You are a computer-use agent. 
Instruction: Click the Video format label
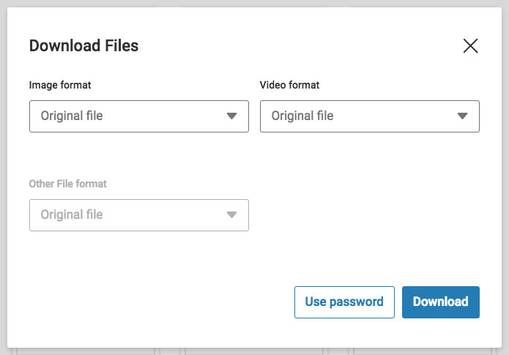pyautogui.click(x=289, y=85)
